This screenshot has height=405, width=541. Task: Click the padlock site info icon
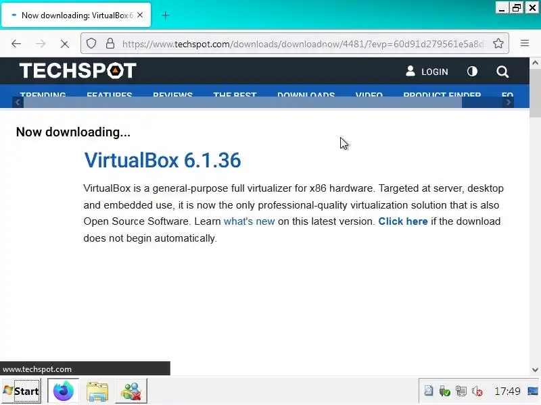tap(110, 43)
